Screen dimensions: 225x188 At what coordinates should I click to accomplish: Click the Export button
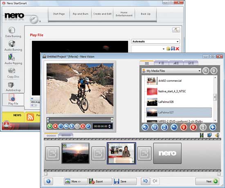click(100, 181)
